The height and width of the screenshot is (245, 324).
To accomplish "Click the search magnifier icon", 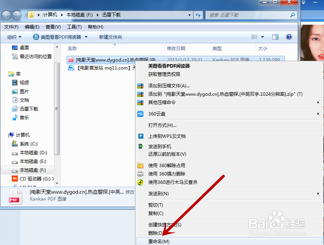I will pyautogui.click(x=292, y=15).
